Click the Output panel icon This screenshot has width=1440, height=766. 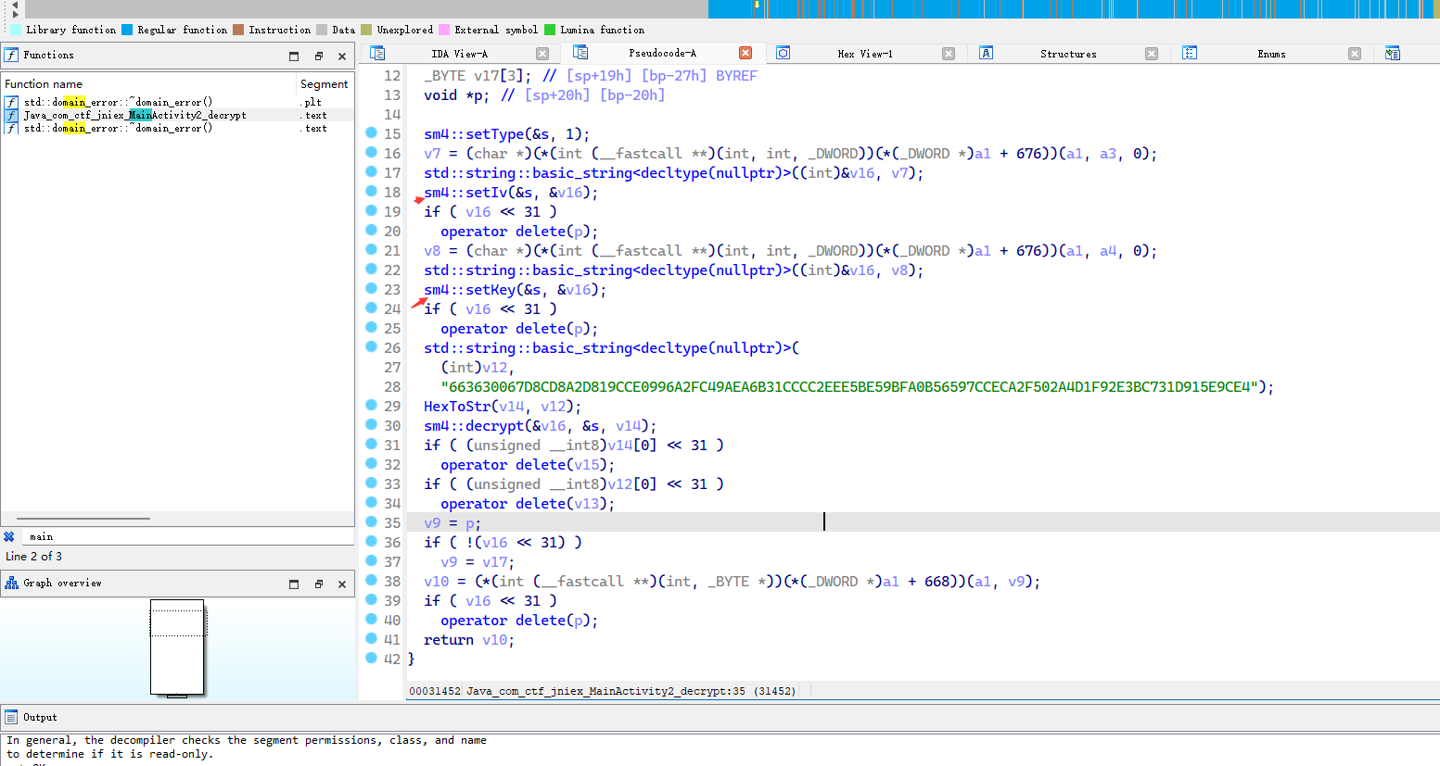pyautogui.click(x=12, y=718)
